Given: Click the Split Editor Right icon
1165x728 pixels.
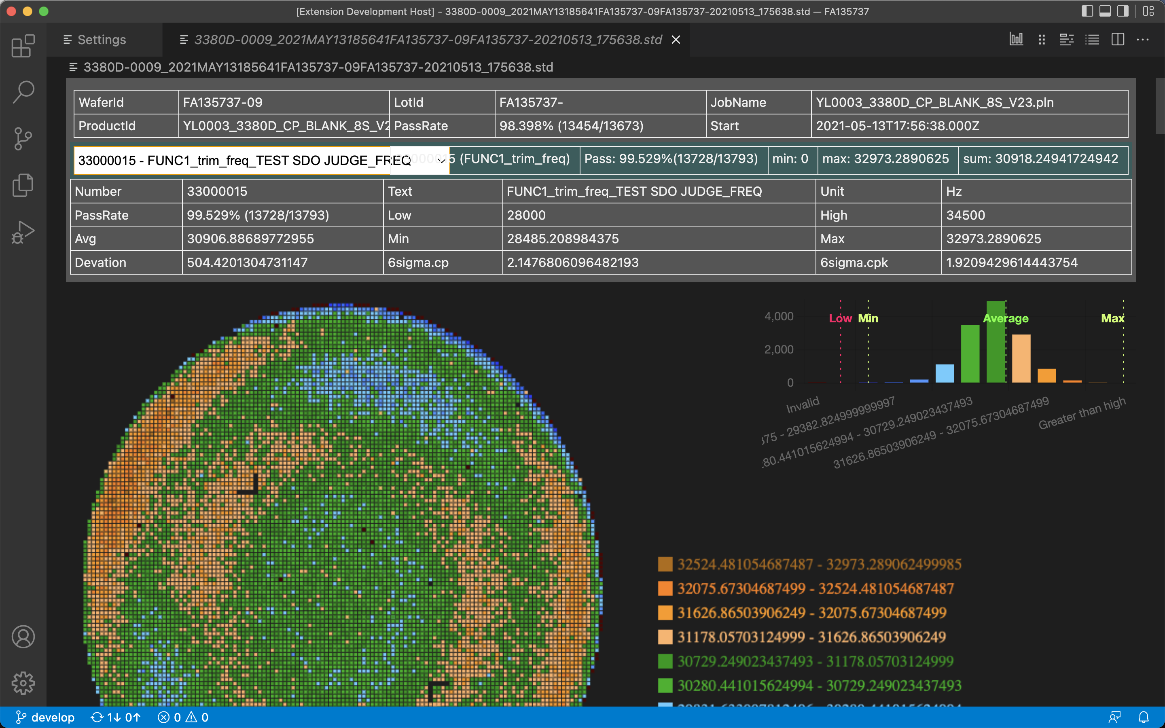Looking at the screenshot, I should tap(1117, 40).
